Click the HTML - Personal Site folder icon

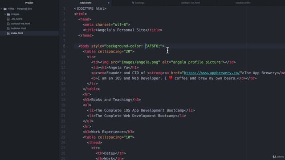[5, 9]
